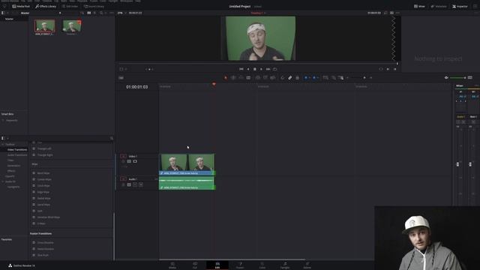Switch to the Deliver page

307,265
